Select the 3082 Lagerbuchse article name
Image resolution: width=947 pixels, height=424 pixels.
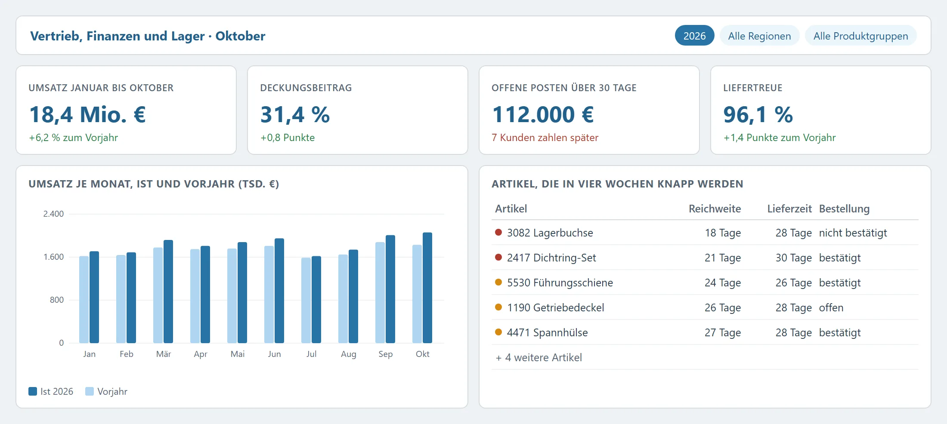pyautogui.click(x=550, y=233)
